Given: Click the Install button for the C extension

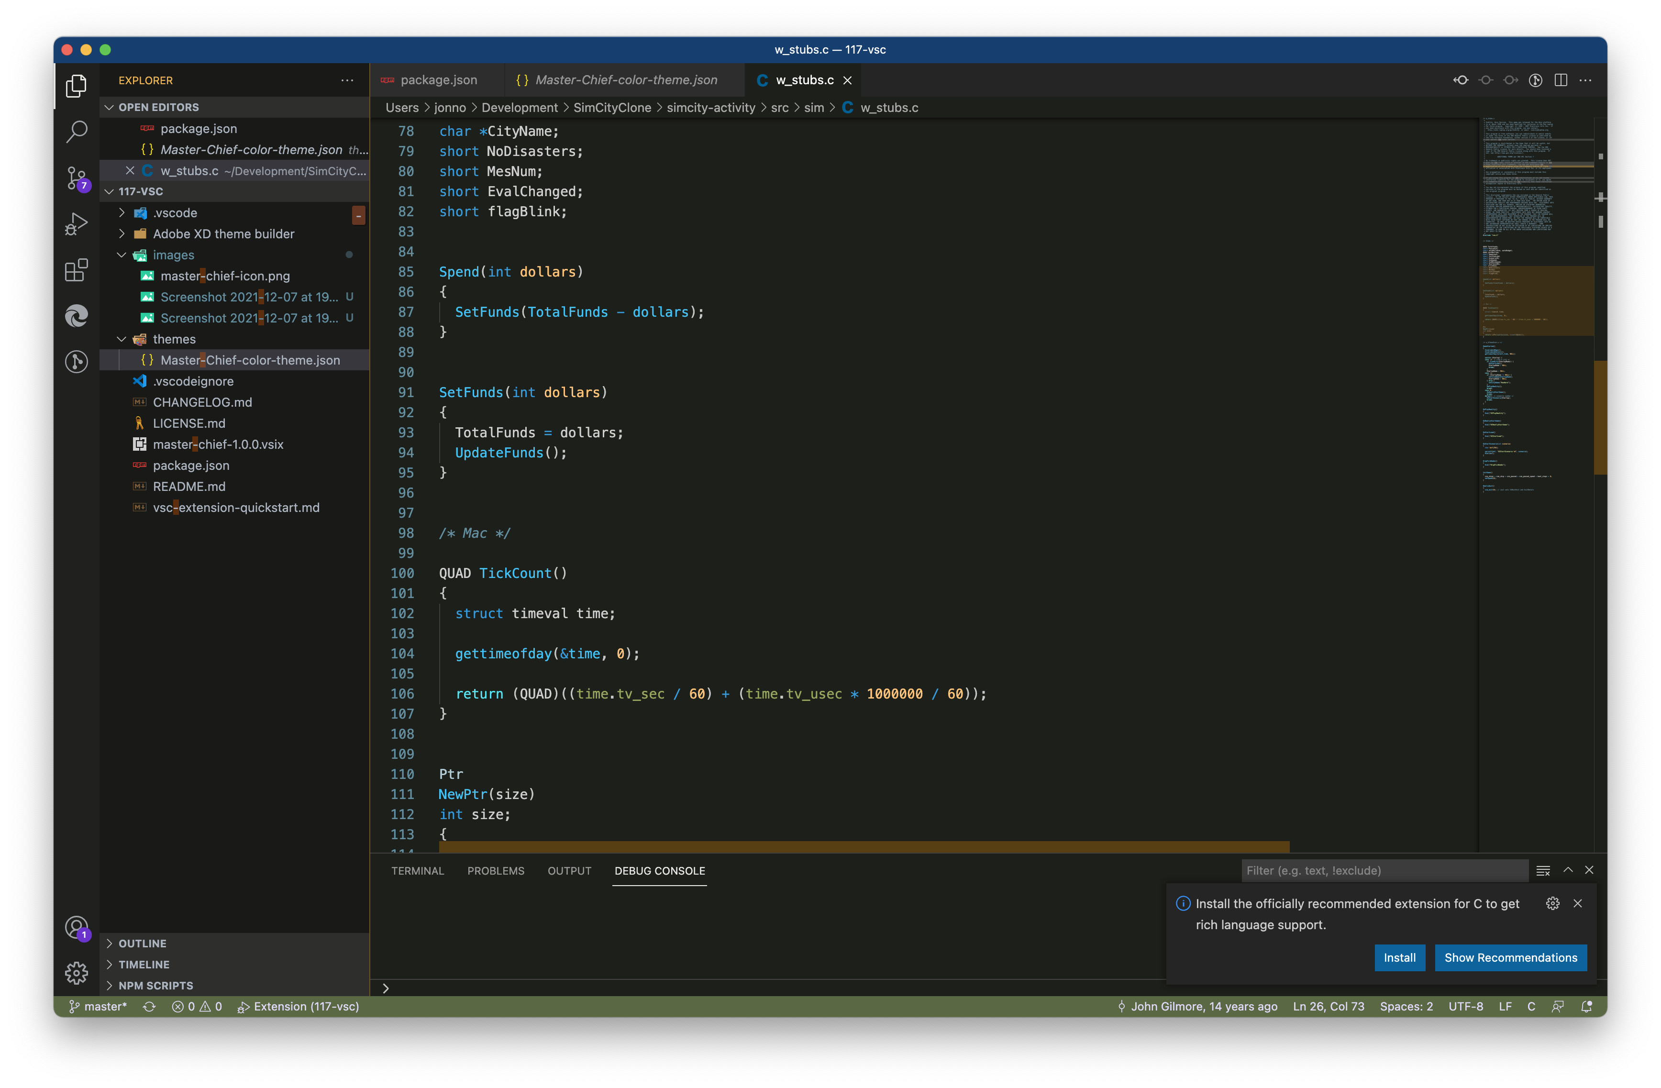Looking at the screenshot, I should tap(1400, 957).
